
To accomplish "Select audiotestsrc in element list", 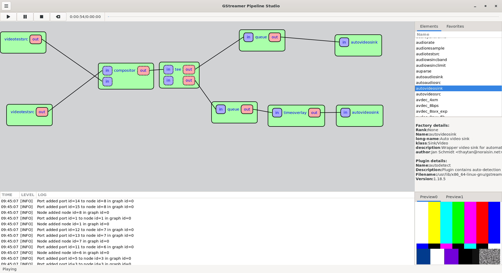I will [x=458, y=54].
